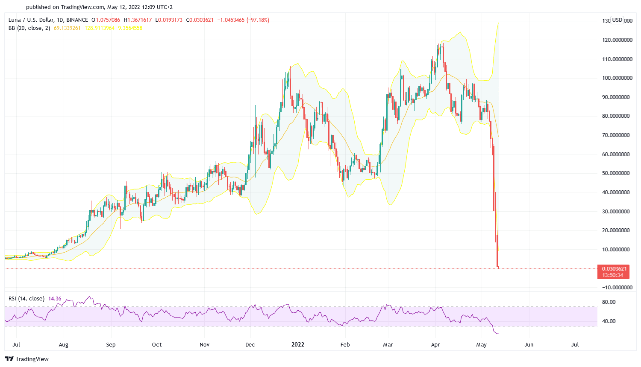Click the Nov label on time axis
Viewport: 641px width, 367px height.
pyautogui.click(x=205, y=345)
